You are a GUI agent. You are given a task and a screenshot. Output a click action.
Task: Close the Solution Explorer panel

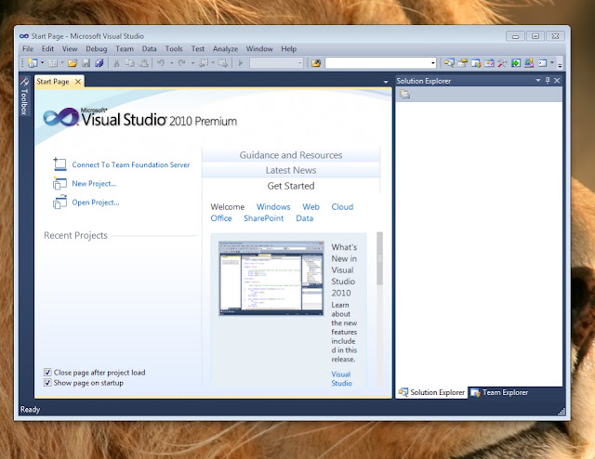point(557,81)
